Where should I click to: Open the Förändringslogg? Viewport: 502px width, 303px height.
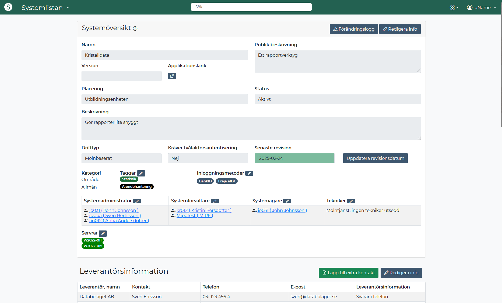click(x=354, y=29)
